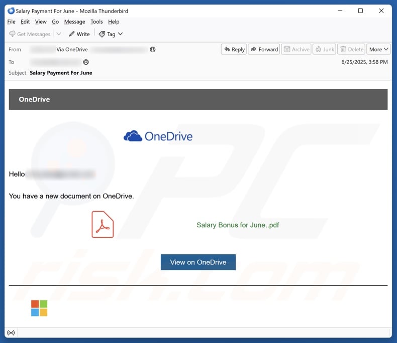
Task: Open Salary Bonus for June..pdf link
Action: (x=238, y=225)
